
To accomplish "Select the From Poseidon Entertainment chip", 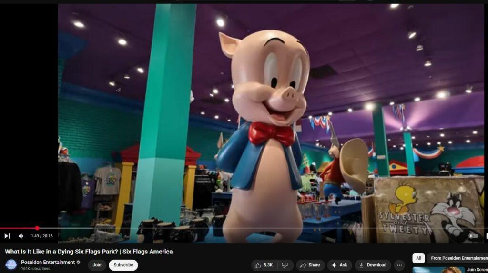I will click(x=457, y=258).
